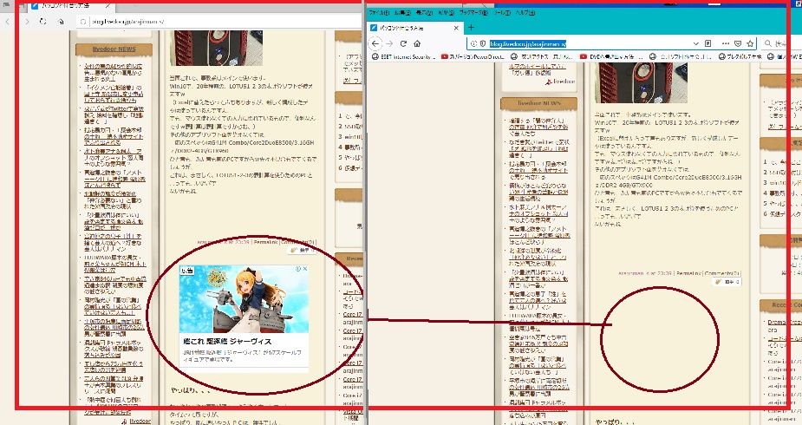Show site info icon in Edge address bar
The image size is (802, 425).
[83, 22]
